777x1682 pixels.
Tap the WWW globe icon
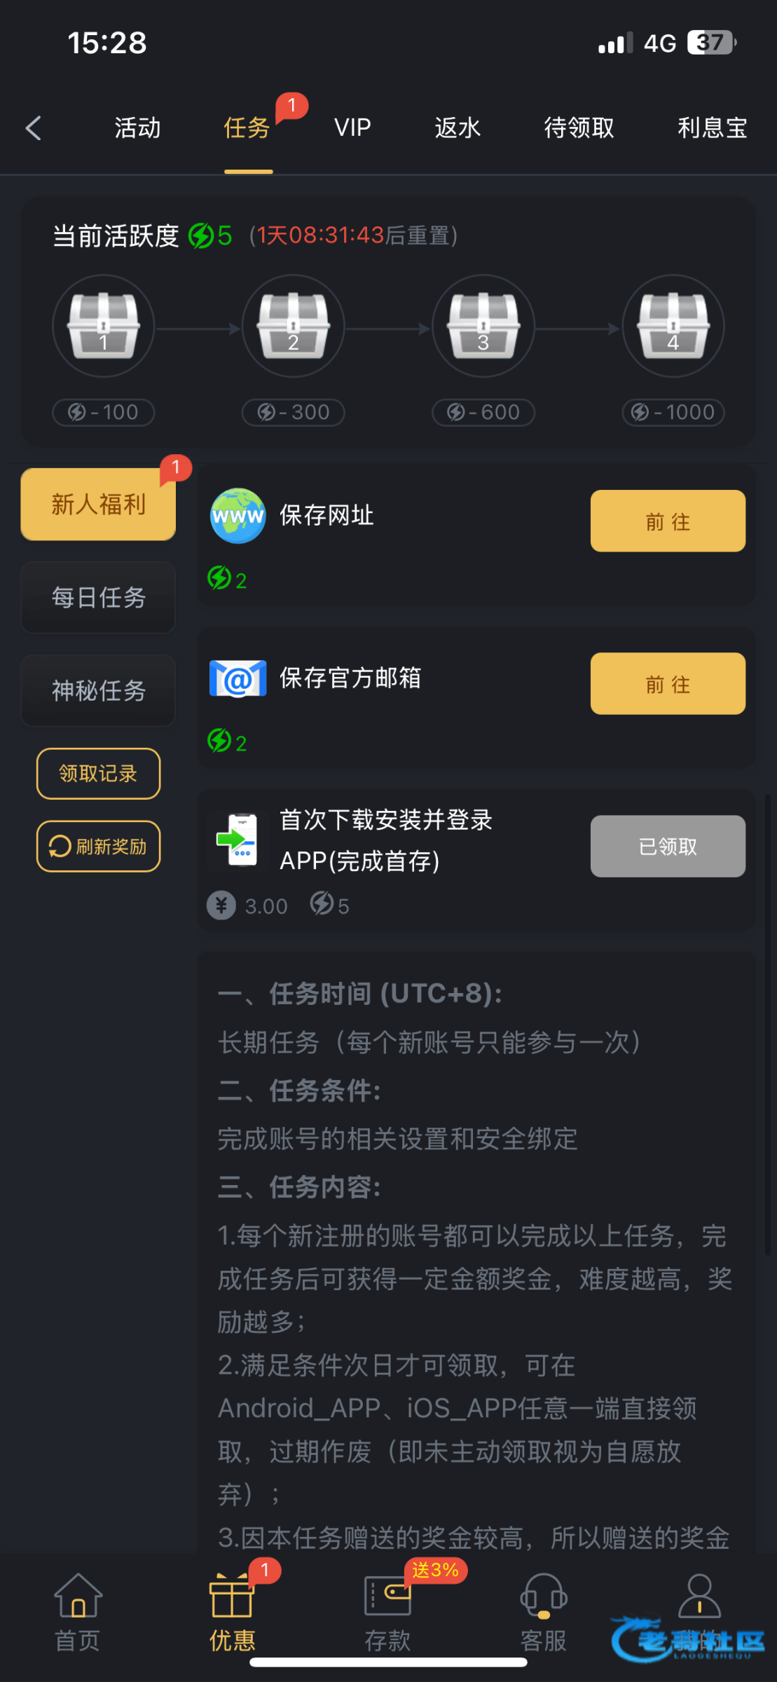pyautogui.click(x=238, y=516)
